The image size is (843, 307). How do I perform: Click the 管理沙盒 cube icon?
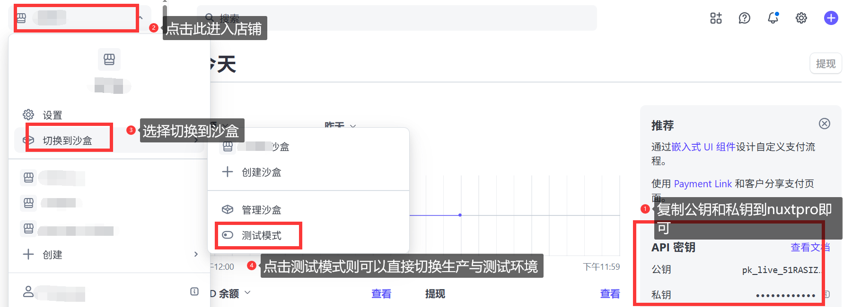tap(228, 209)
